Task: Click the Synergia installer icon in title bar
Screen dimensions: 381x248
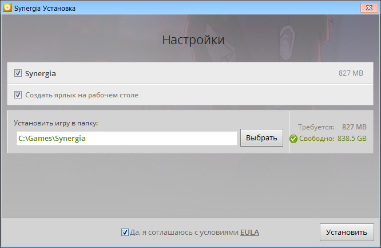Action: click(x=7, y=8)
